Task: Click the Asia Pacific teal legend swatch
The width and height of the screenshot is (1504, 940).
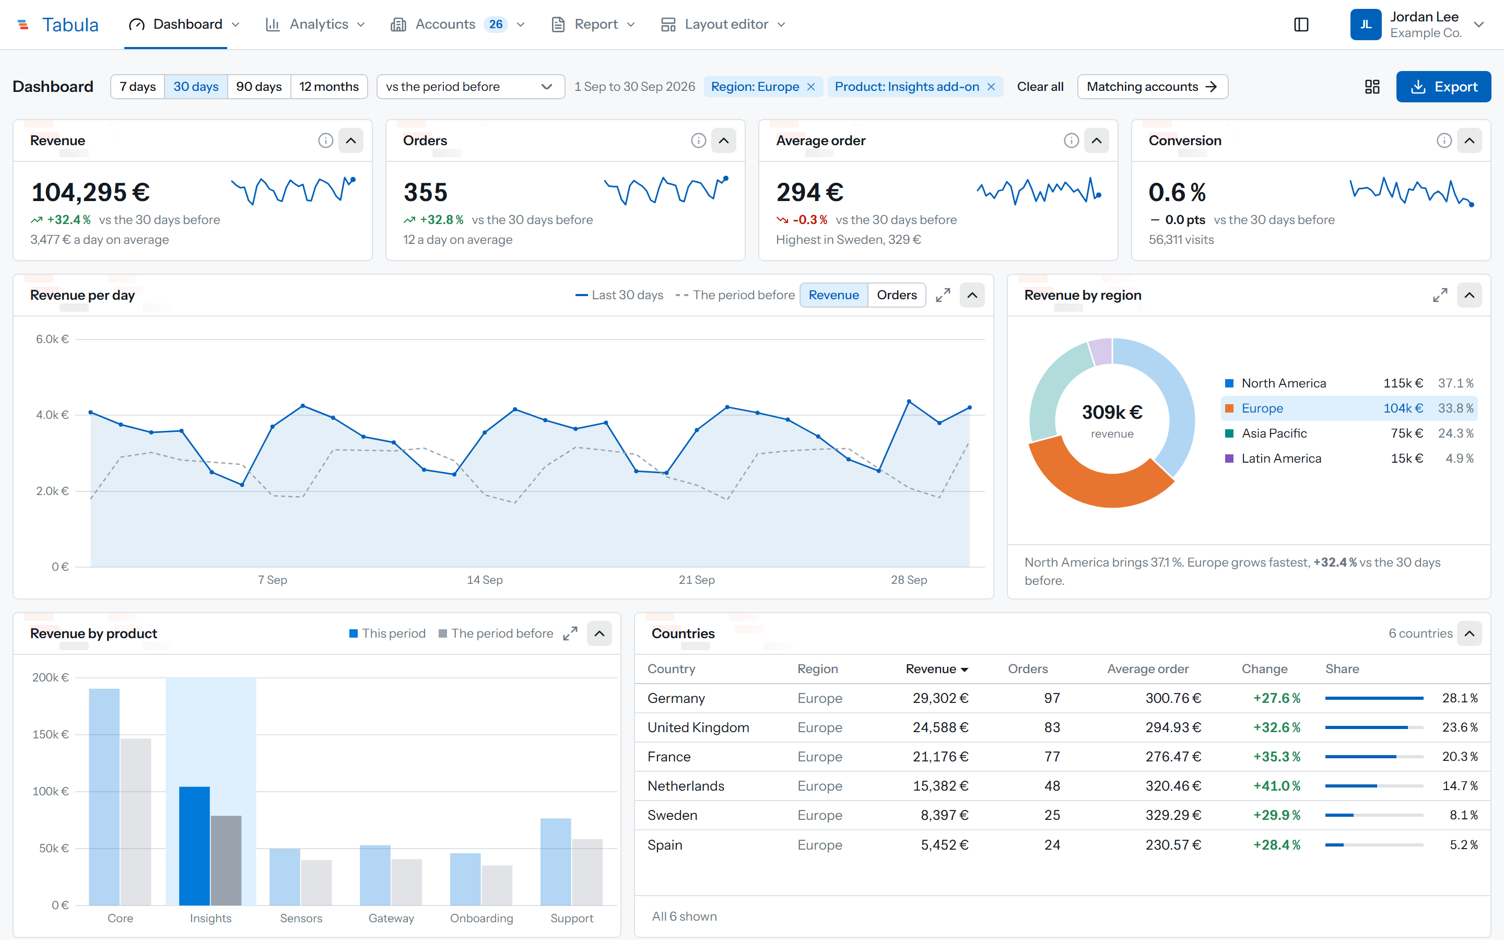Action: [x=1229, y=433]
